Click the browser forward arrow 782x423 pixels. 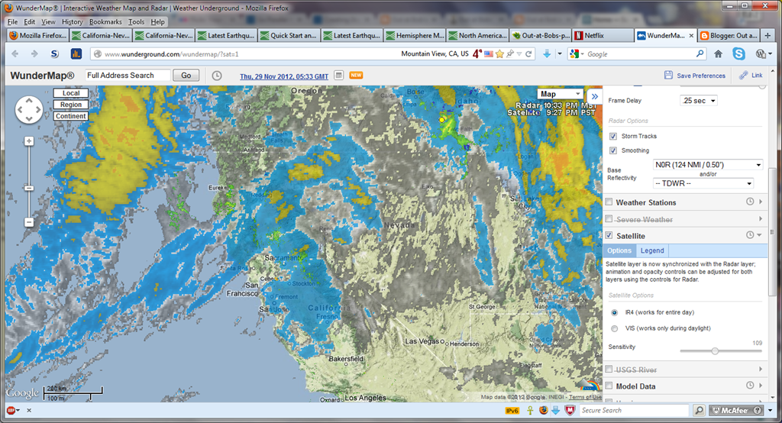coord(34,54)
